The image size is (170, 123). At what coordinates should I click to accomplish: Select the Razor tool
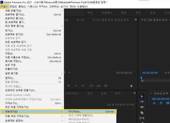142,113
